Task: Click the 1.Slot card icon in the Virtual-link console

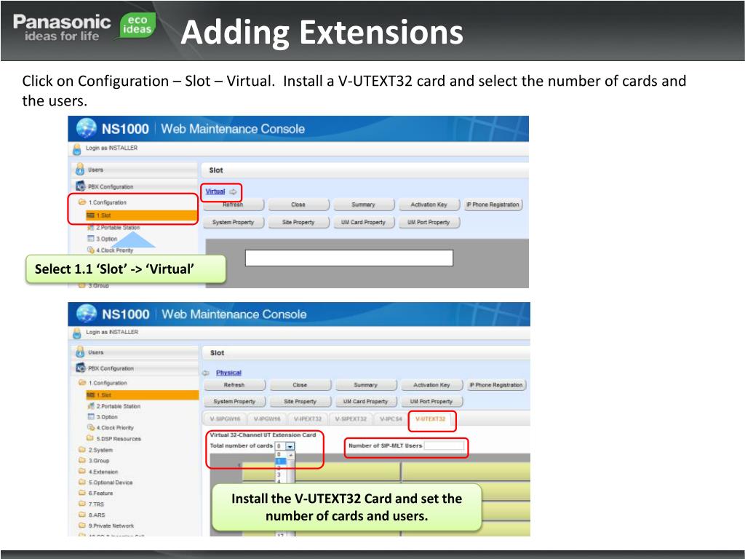Action: 90,215
